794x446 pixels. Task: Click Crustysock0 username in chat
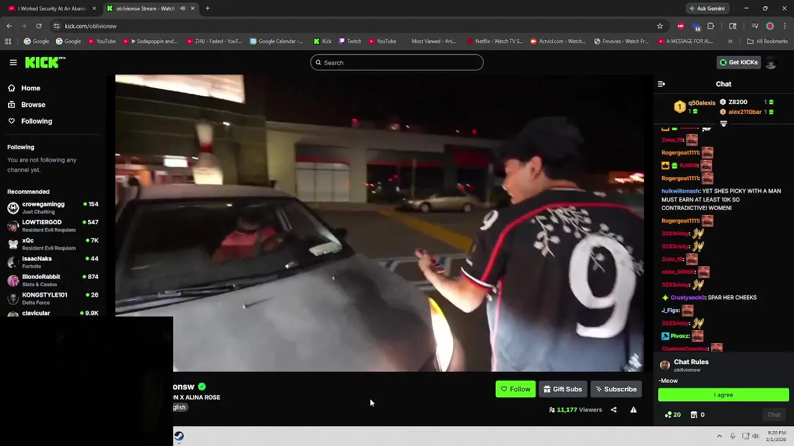point(688,297)
